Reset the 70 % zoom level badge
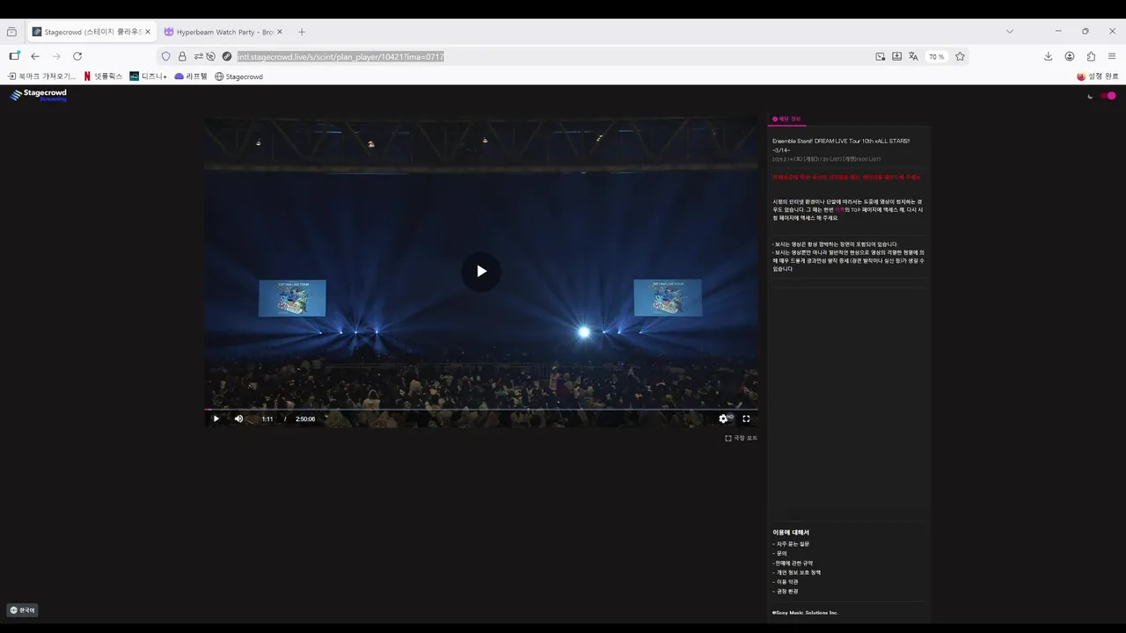Screen dimensions: 1126x633 (936, 56)
